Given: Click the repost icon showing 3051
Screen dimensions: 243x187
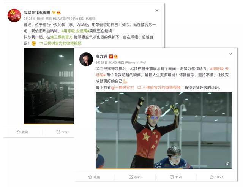Looking at the screenshot, I should click(x=58, y=132).
